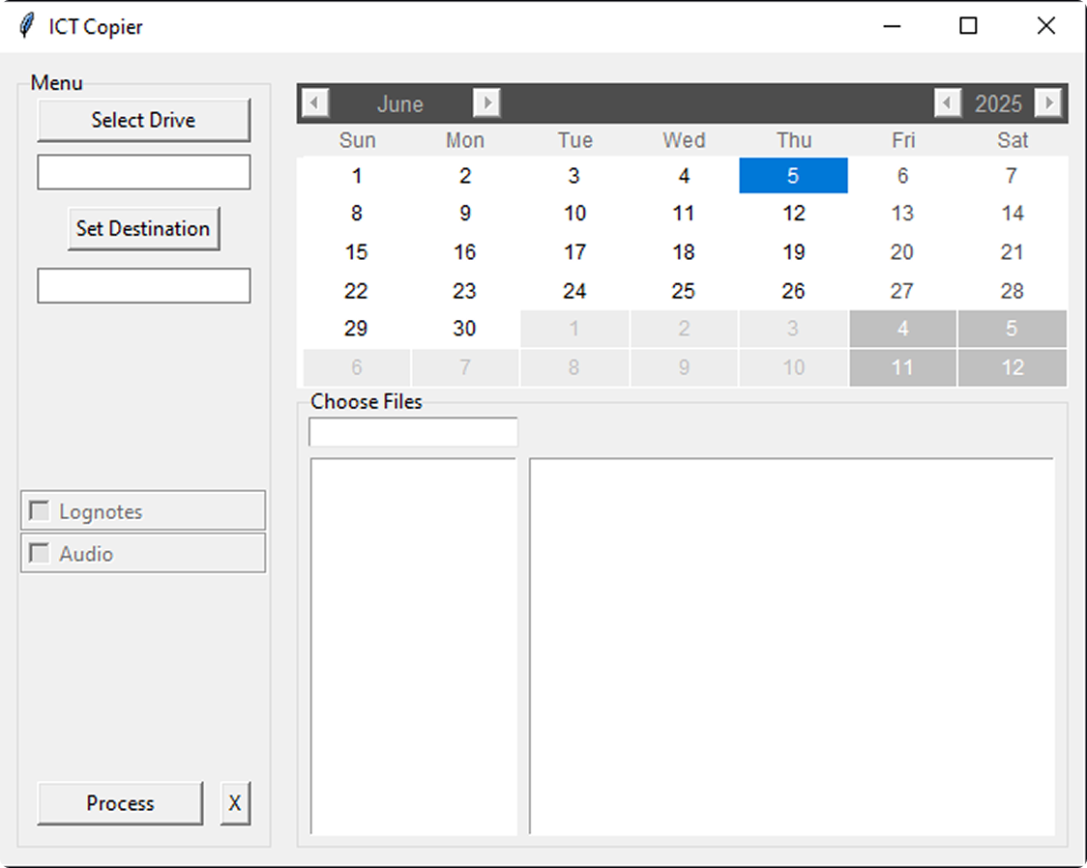Image resolution: width=1087 pixels, height=868 pixels.
Task: Select Friday June 6
Action: (902, 175)
